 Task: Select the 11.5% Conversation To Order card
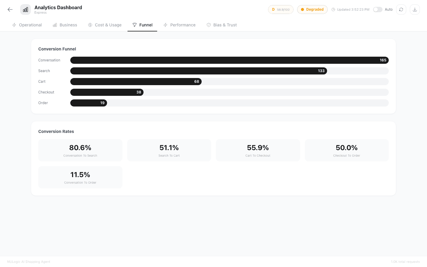point(80,177)
